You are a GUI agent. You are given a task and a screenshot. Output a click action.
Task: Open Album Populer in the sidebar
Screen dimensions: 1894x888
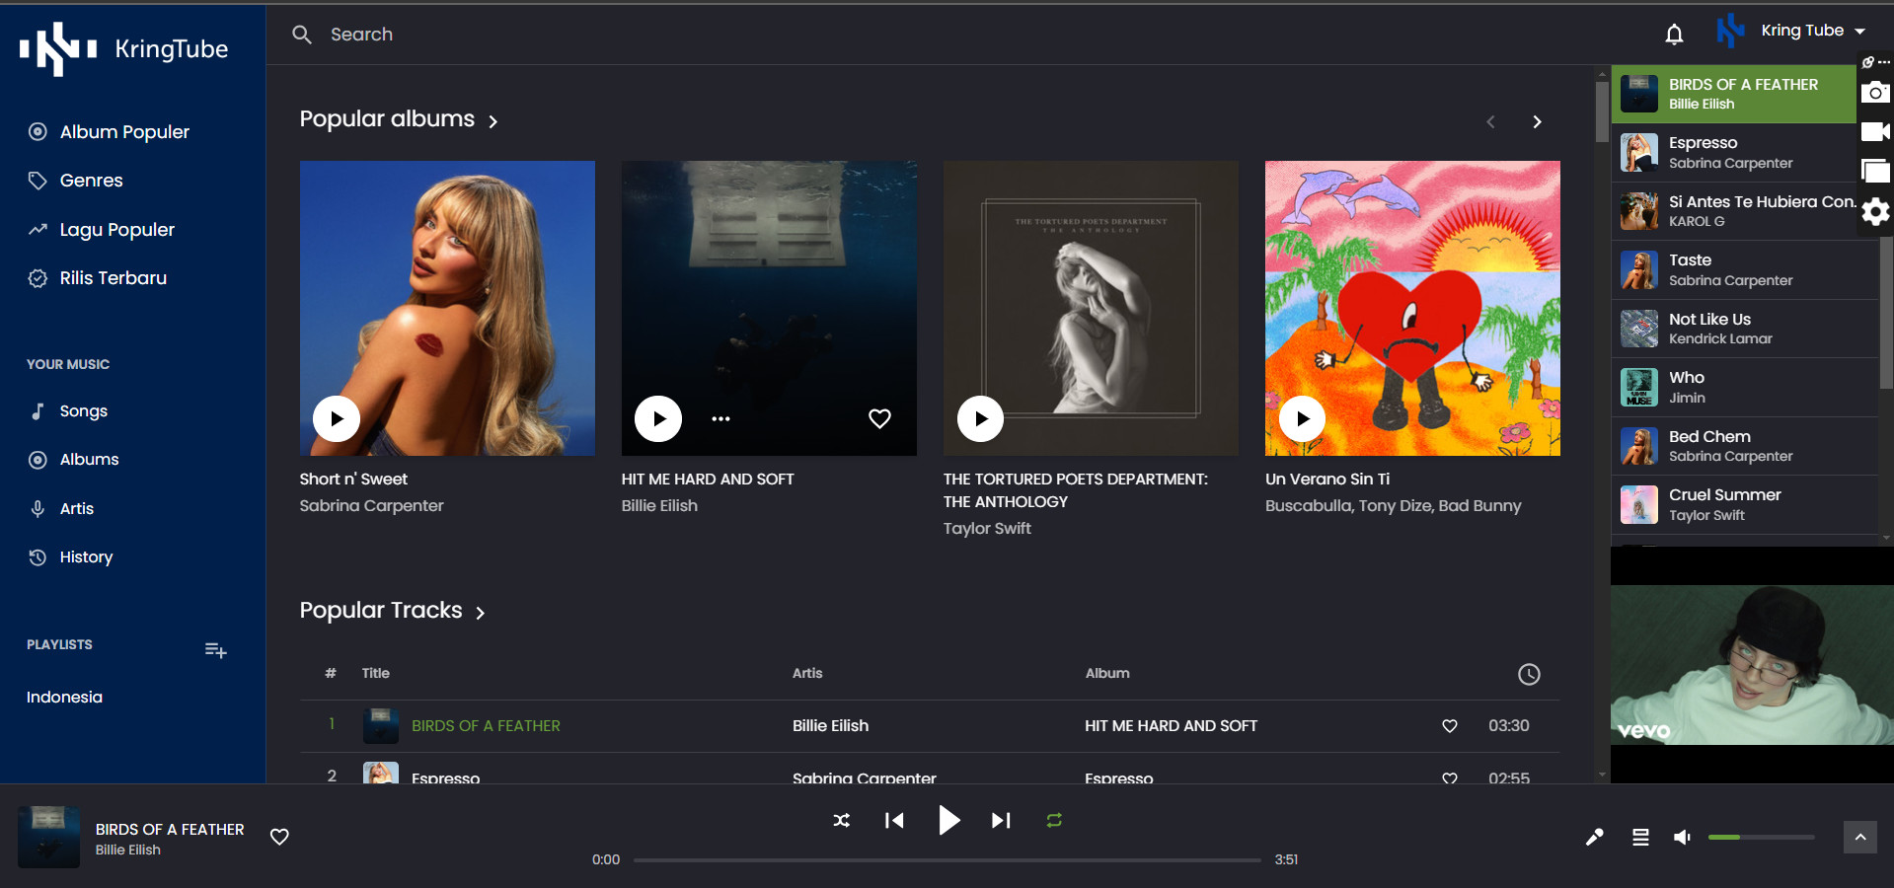[109, 132]
